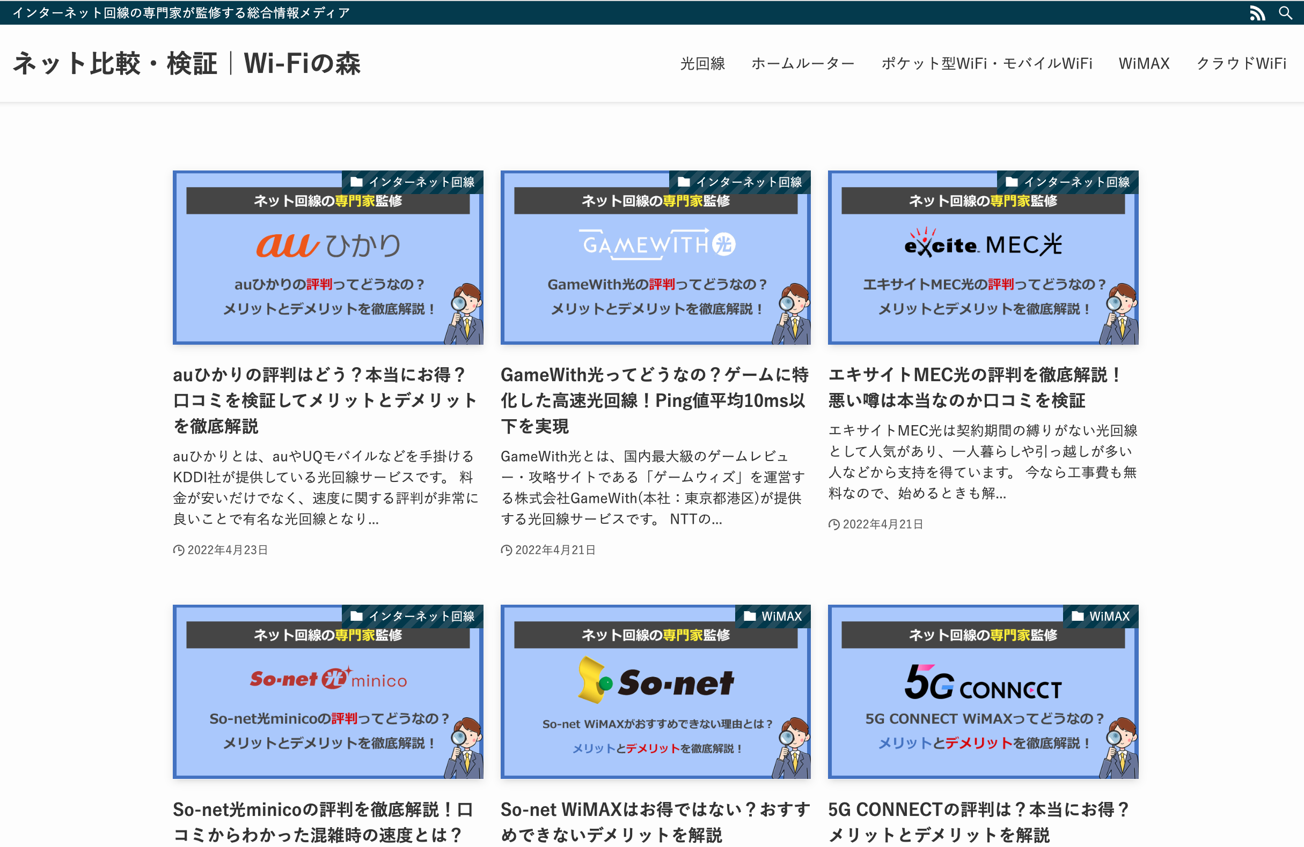
Task: Open the 光回線 menu item
Action: coord(702,63)
